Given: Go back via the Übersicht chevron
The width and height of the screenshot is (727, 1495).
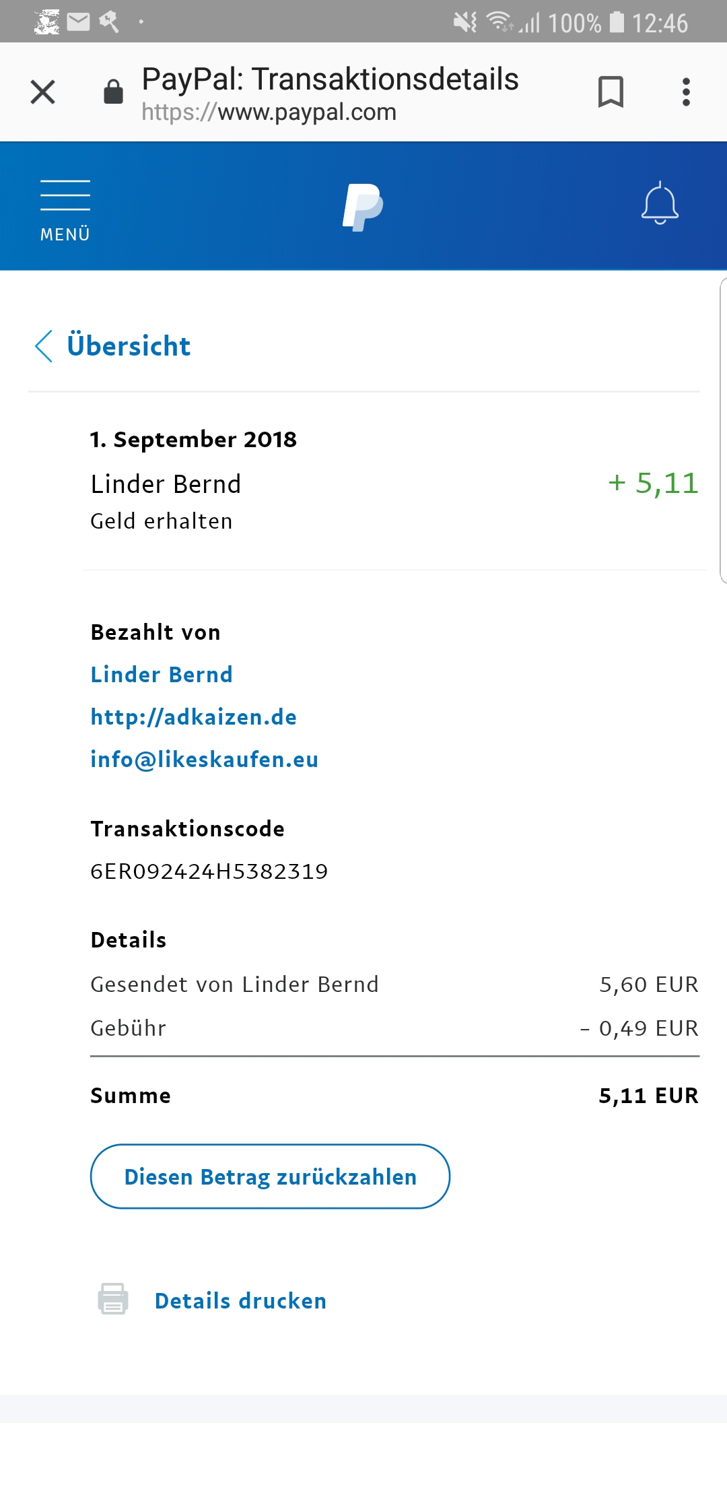Looking at the screenshot, I should click(x=44, y=346).
